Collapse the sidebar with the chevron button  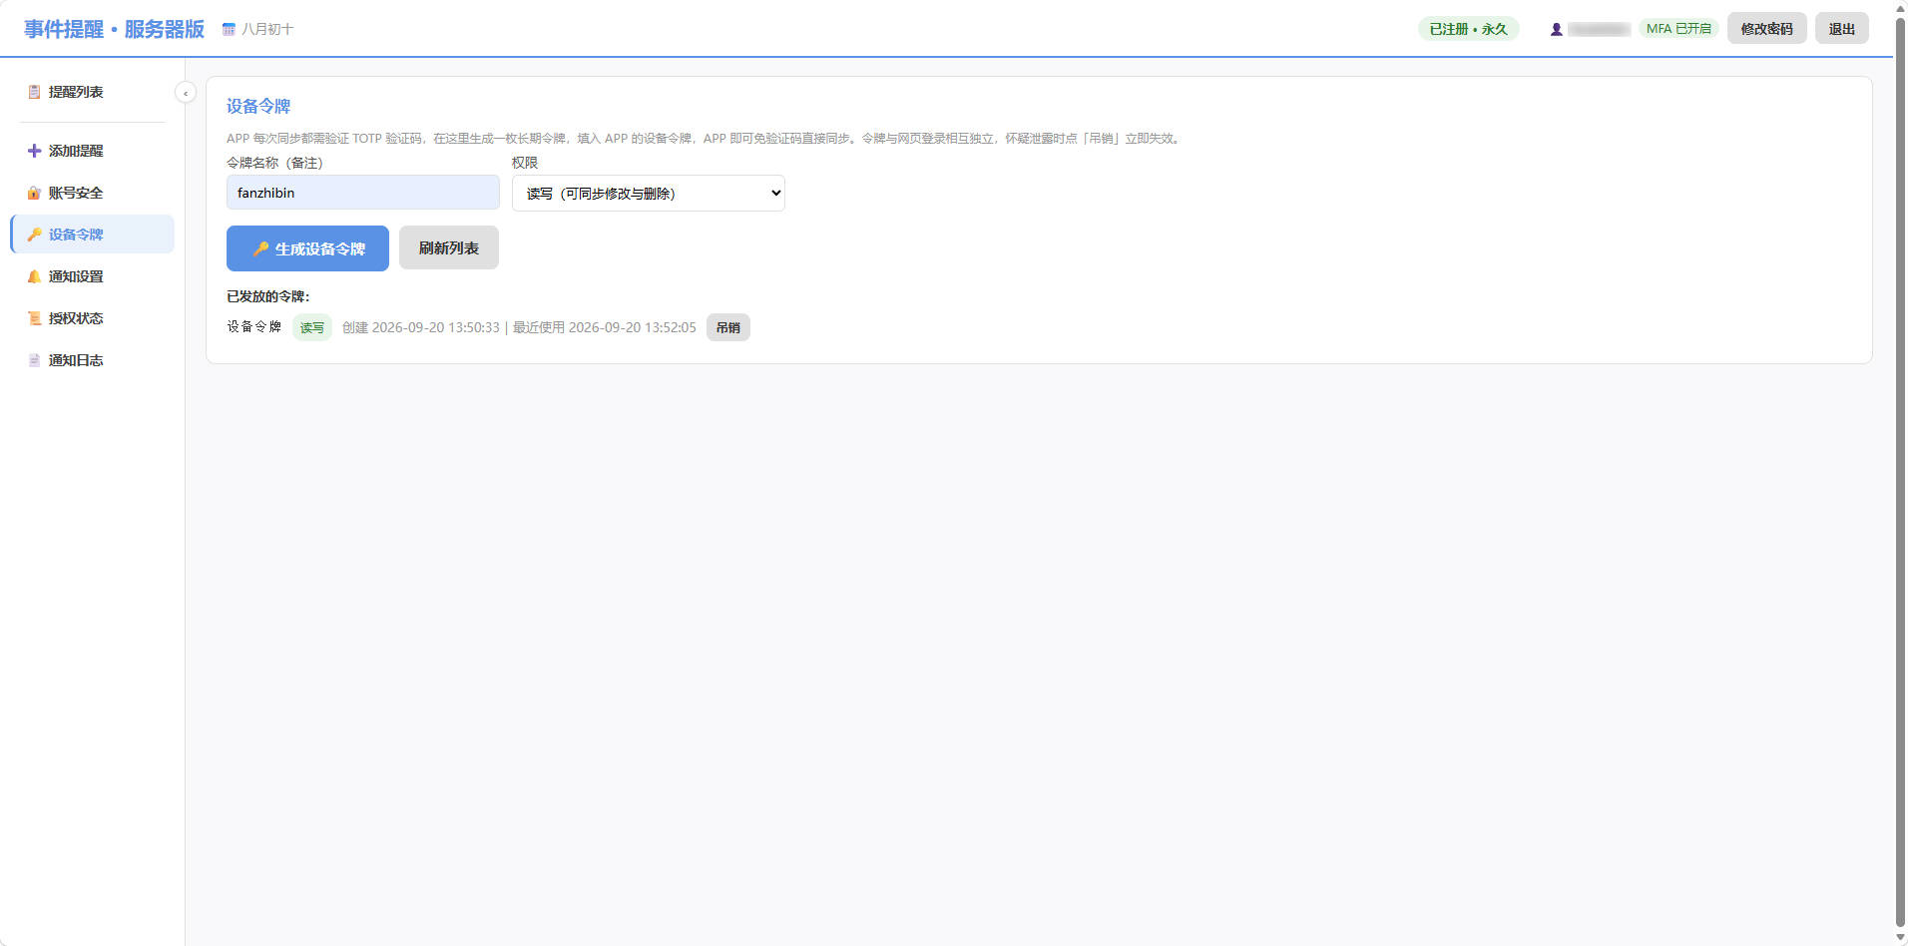[x=186, y=93]
